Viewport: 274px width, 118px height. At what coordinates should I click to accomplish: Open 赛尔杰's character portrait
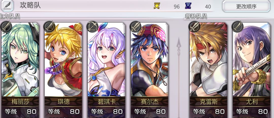click(149, 60)
